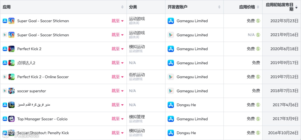Click the N/A price value
Image resolution: width=301 pixels, height=140 pixels.
pos(251,35)
